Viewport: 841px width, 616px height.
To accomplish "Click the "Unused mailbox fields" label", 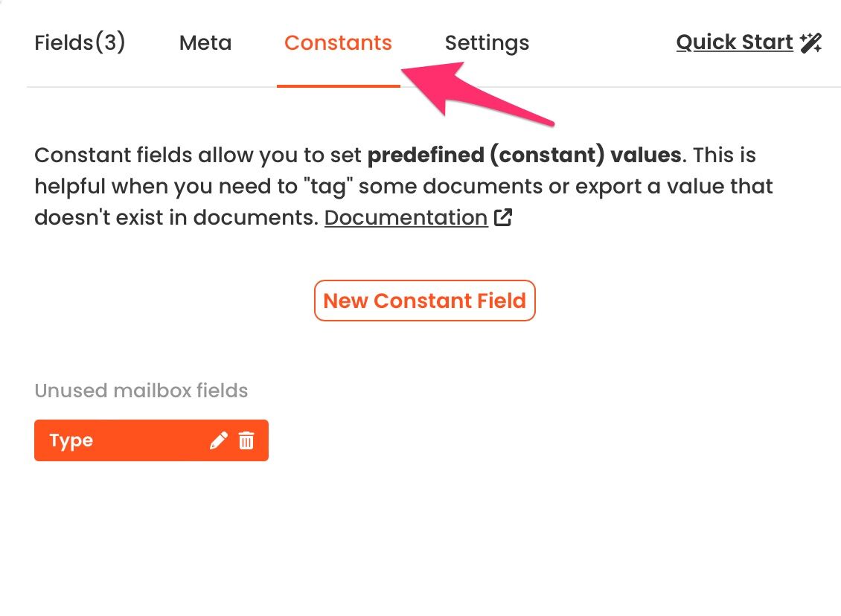I will tap(141, 391).
